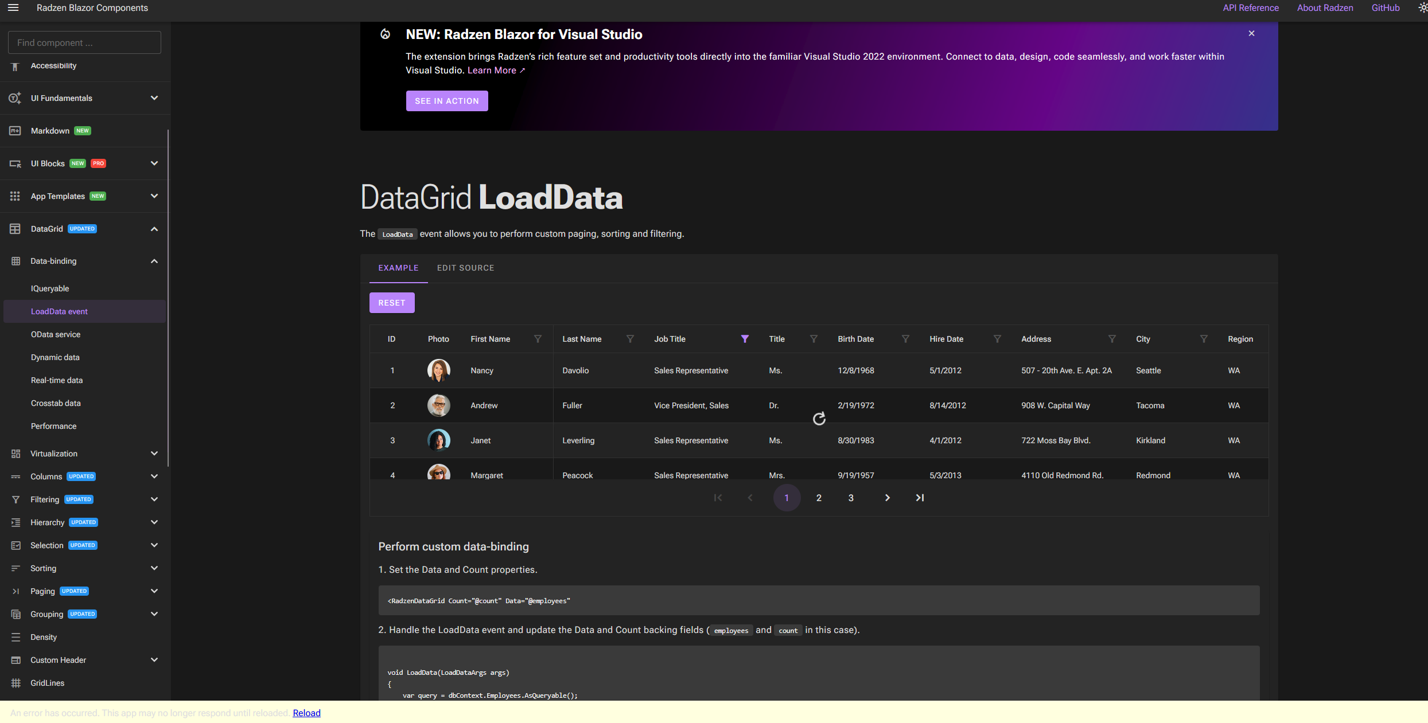Select page 3 in the pager
The height and width of the screenshot is (723, 1428).
pos(851,498)
